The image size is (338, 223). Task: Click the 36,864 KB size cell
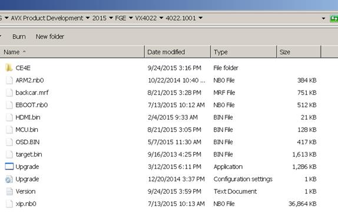303,204
